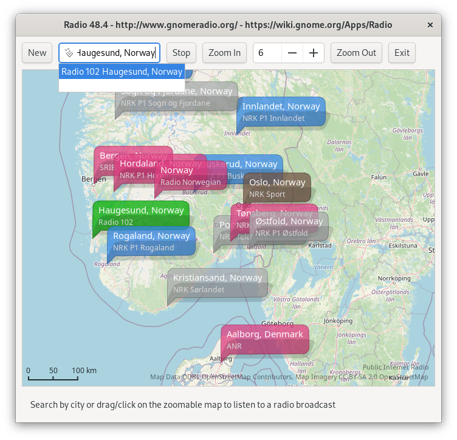This screenshot has height=440, width=457.
Task: Click the Jönköpings län label
Action: pos(351,339)
